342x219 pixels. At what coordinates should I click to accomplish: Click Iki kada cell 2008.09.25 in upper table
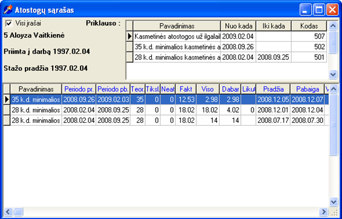coord(274,57)
